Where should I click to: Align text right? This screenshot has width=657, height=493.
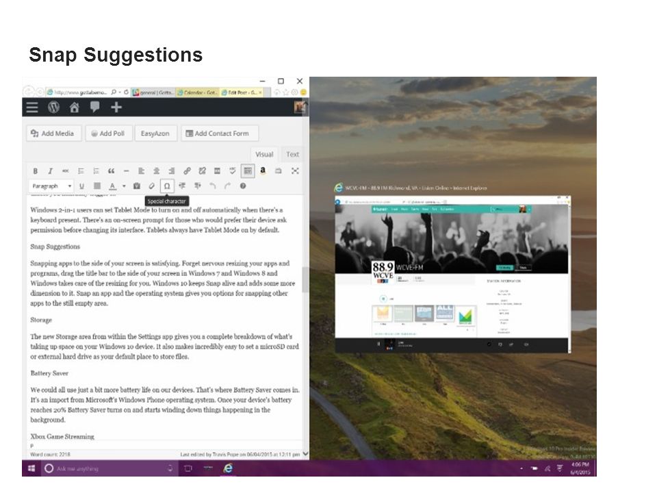(x=171, y=171)
